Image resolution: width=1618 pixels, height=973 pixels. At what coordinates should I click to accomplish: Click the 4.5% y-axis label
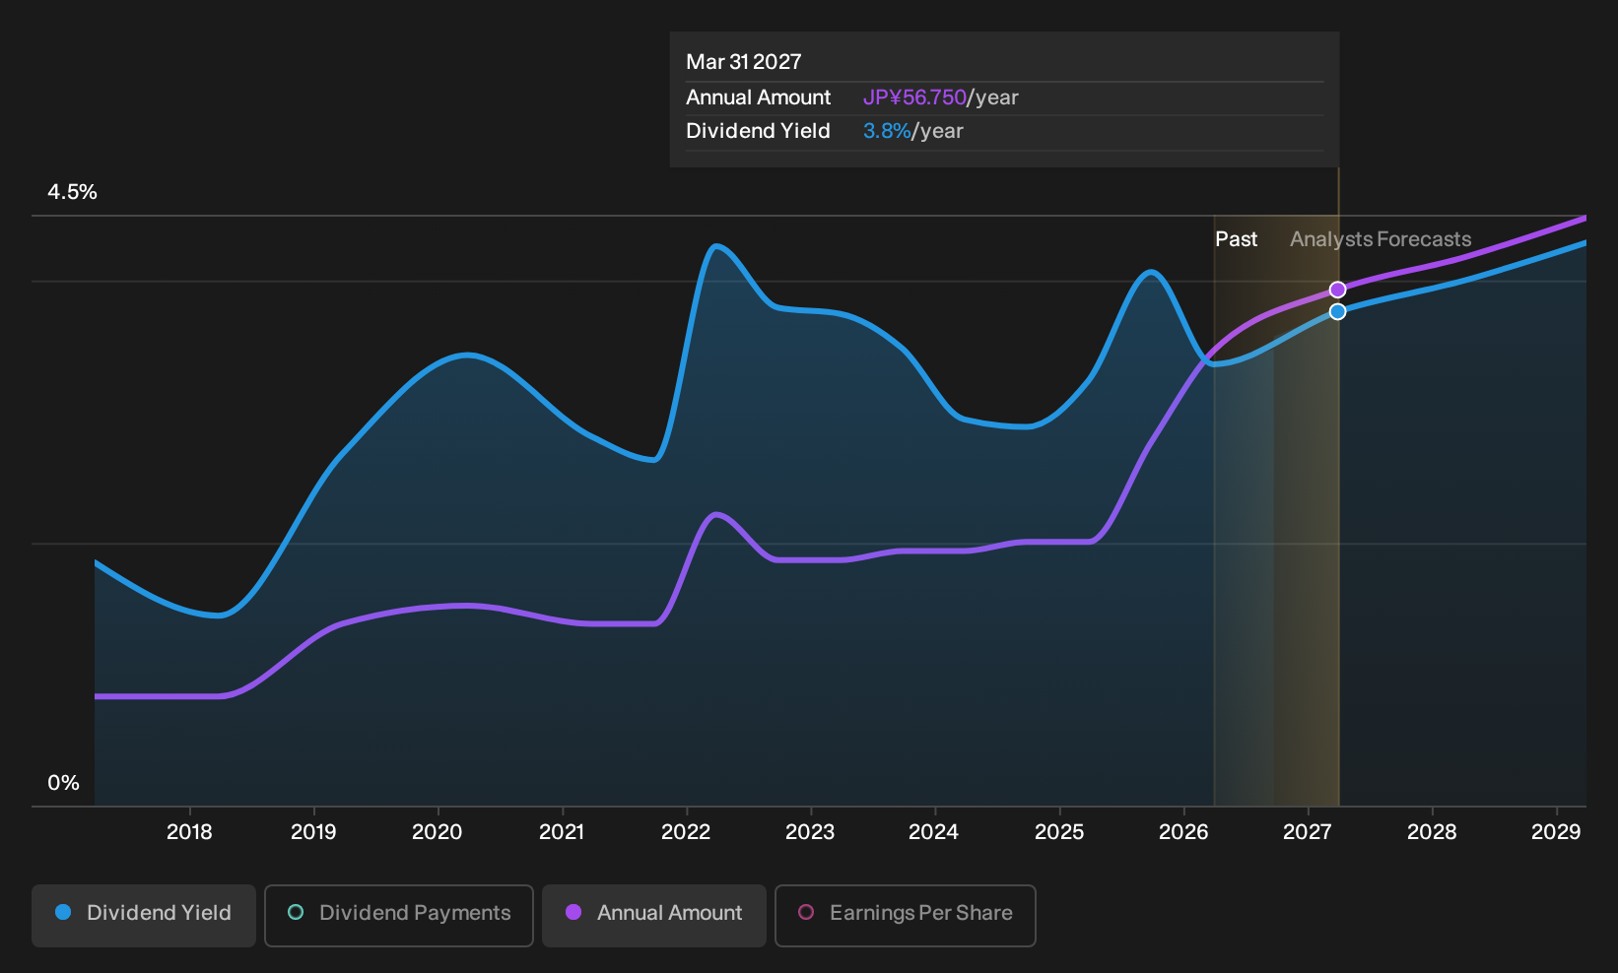(73, 192)
